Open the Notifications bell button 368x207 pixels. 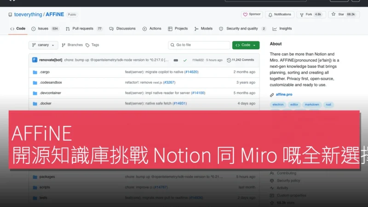pyautogui.click(x=280, y=14)
